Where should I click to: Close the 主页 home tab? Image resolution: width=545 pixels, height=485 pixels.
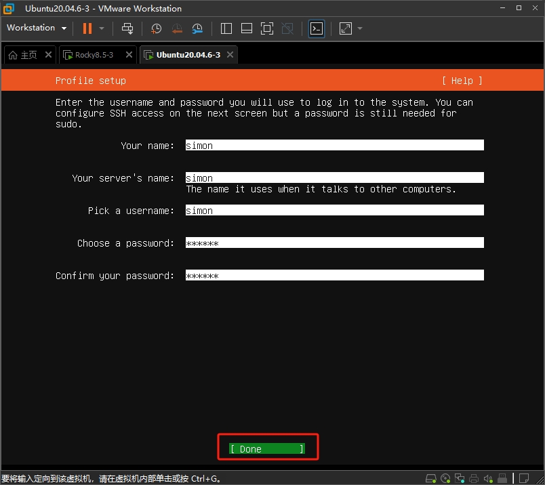click(x=48, y=55)
